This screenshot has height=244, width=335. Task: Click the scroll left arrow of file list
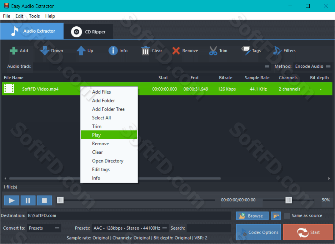coord(5,179)
